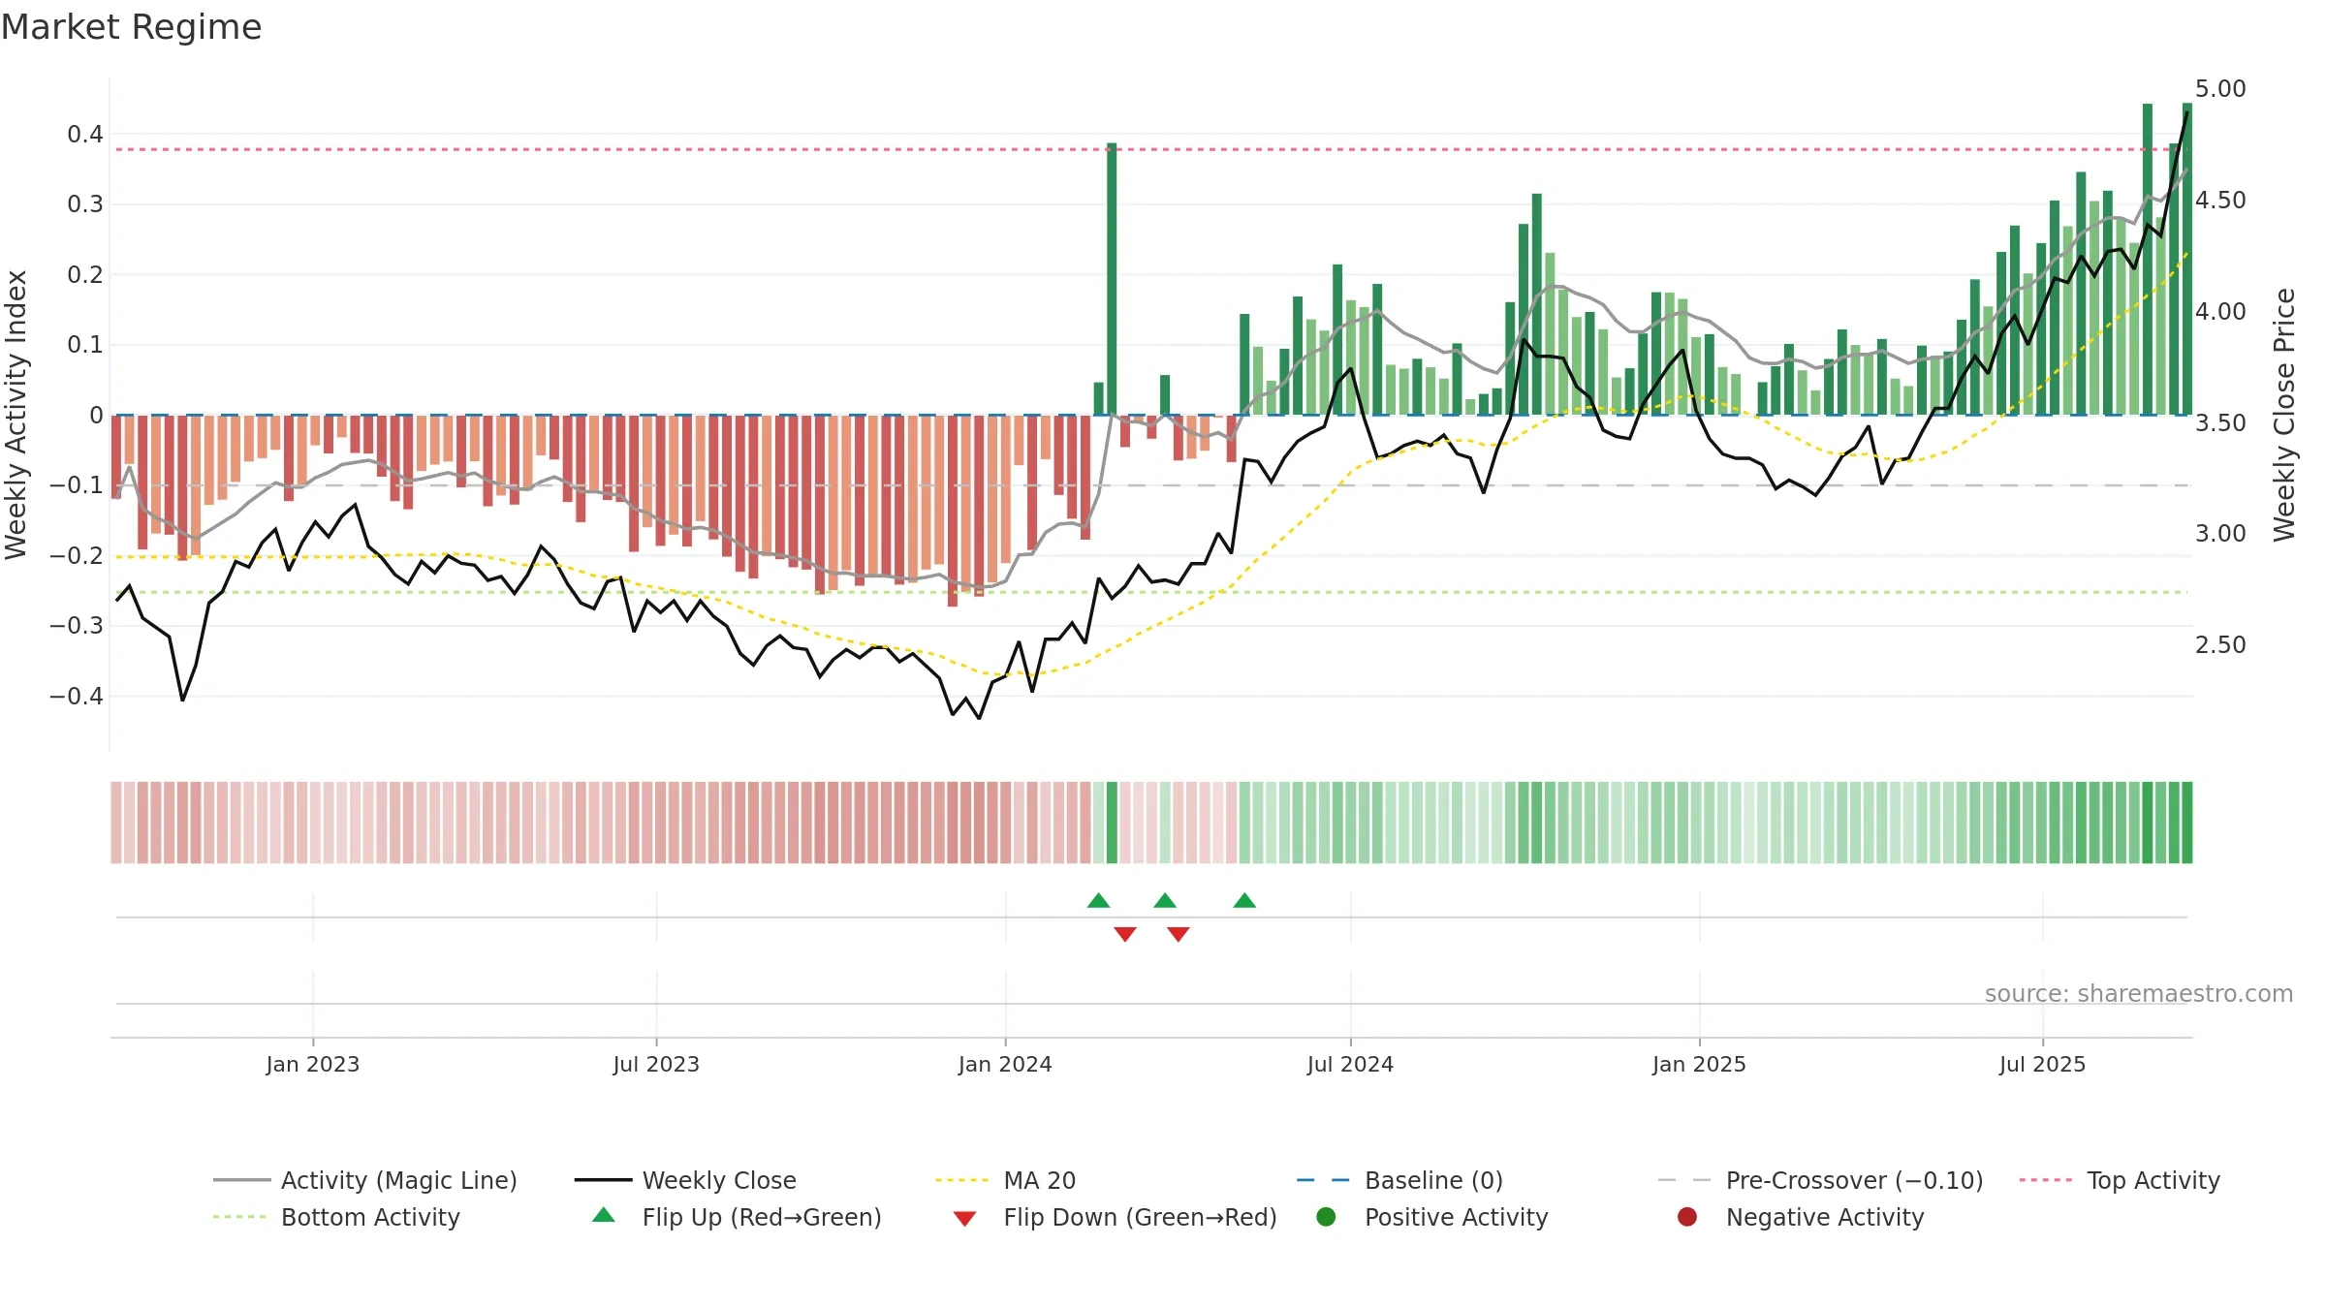Viewport: 2326px width, 1308px height.
Task: Click the 0.4 activity axis tick
Action: pos(85,135)
